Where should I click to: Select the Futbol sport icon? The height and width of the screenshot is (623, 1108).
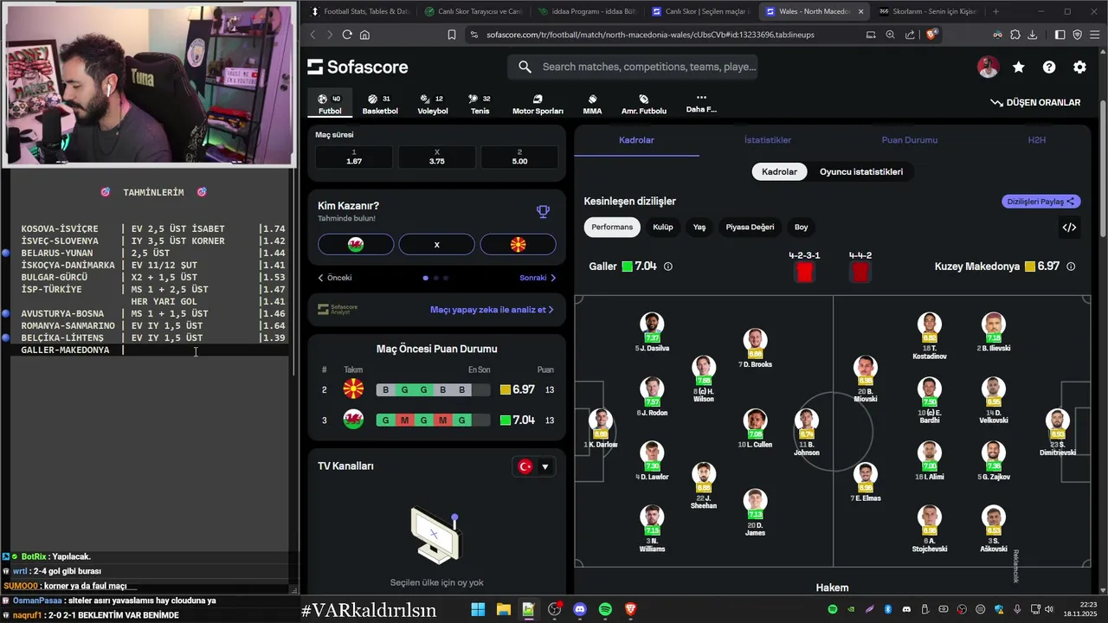pos(330,105)
